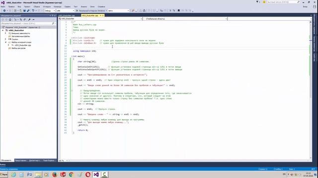The height and width of the screenshot is (178, 318).
Task: Open Chrome from the taskbar
Action: pyautogui.click(x=71, y=175)
